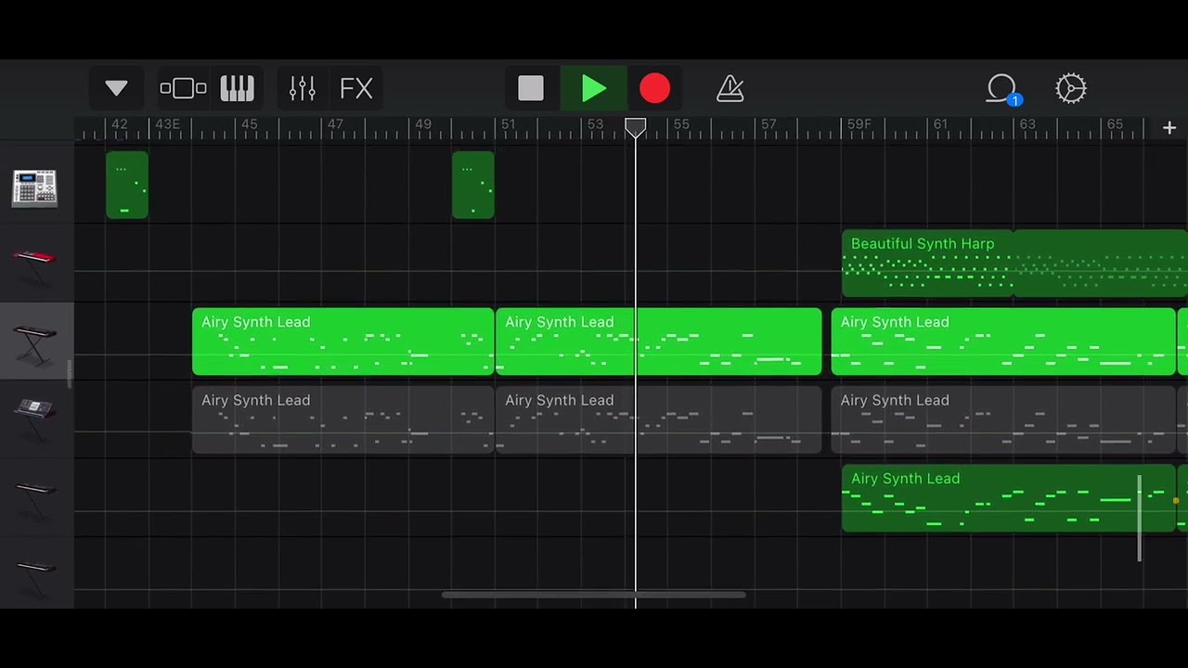Toggle the metronome
Viewport: 1188px width, 668px height.
pos(730,89)
